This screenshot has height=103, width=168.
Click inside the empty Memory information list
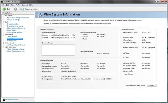click(58, 50)
